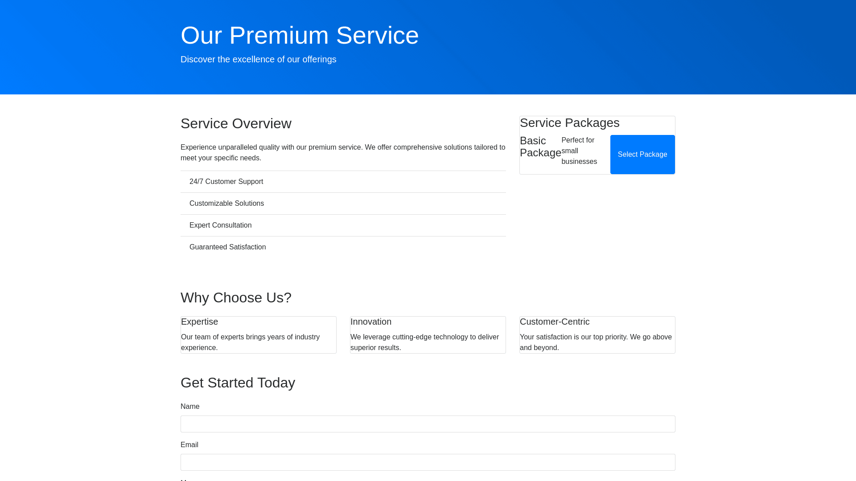Select the 24/7 Customer Support list item

coord(226,182)
